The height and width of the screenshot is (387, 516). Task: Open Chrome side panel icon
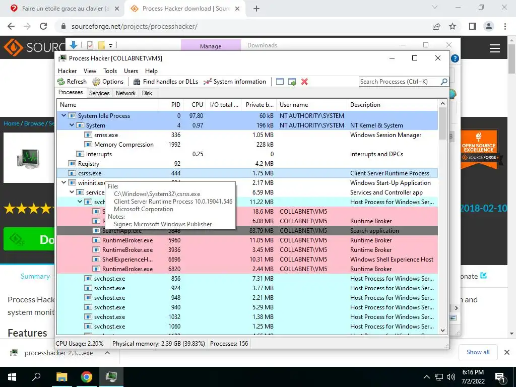(473, 26)
